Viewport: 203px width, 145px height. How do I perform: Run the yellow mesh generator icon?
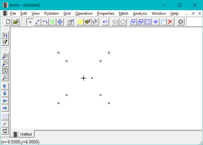coord(80,22)
